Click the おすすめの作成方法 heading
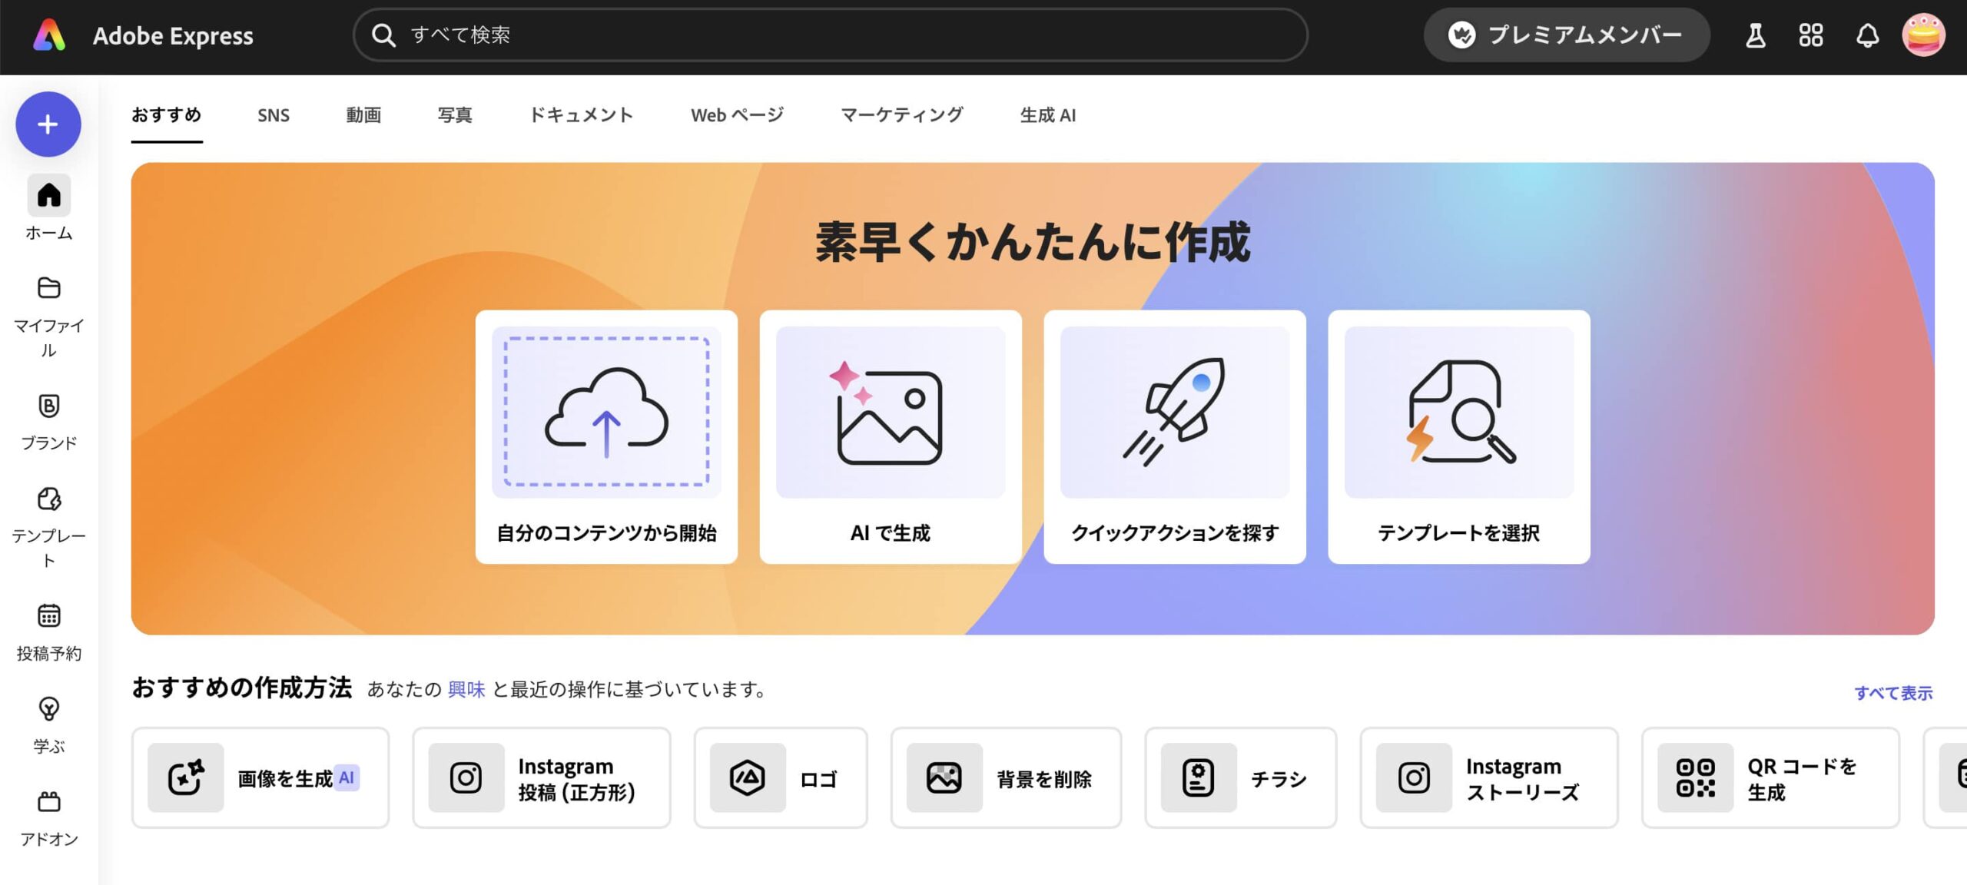The height and width of the screenshot is (885, 1967). pos(242,688)
